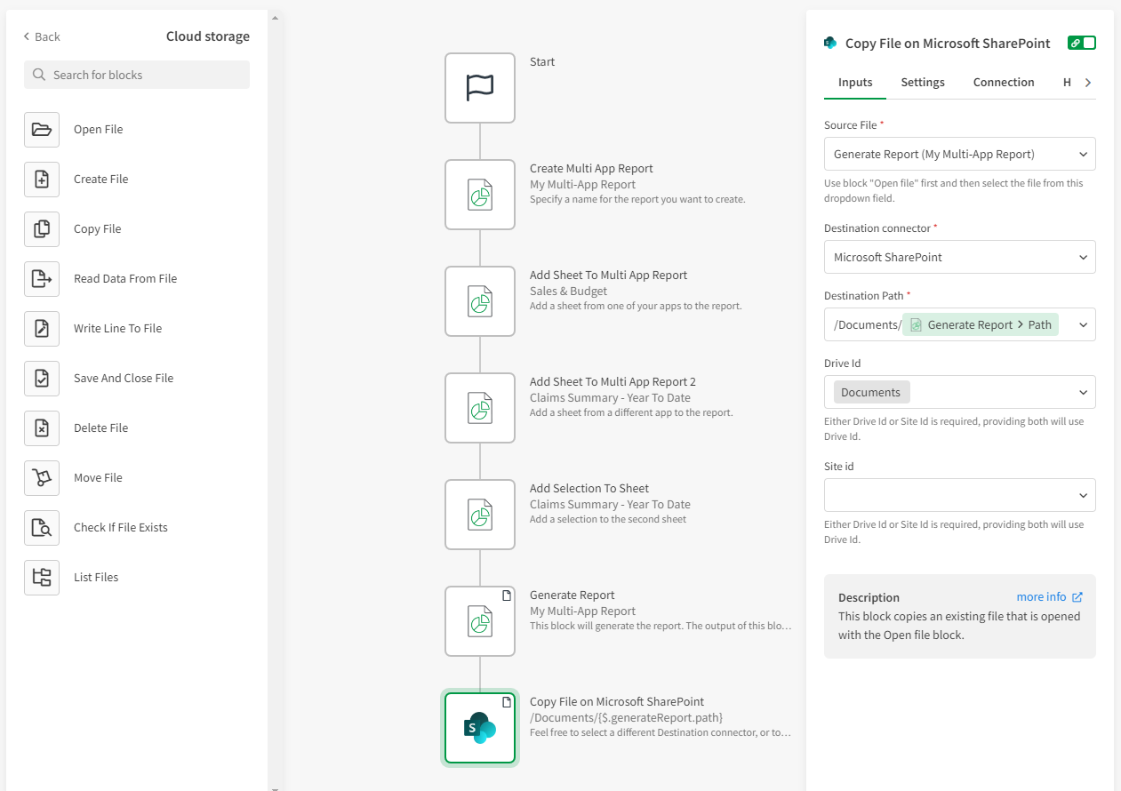Switch to the Settings tab
The height and width of the screenshot is (791, 1121).
tap(922, 83)
